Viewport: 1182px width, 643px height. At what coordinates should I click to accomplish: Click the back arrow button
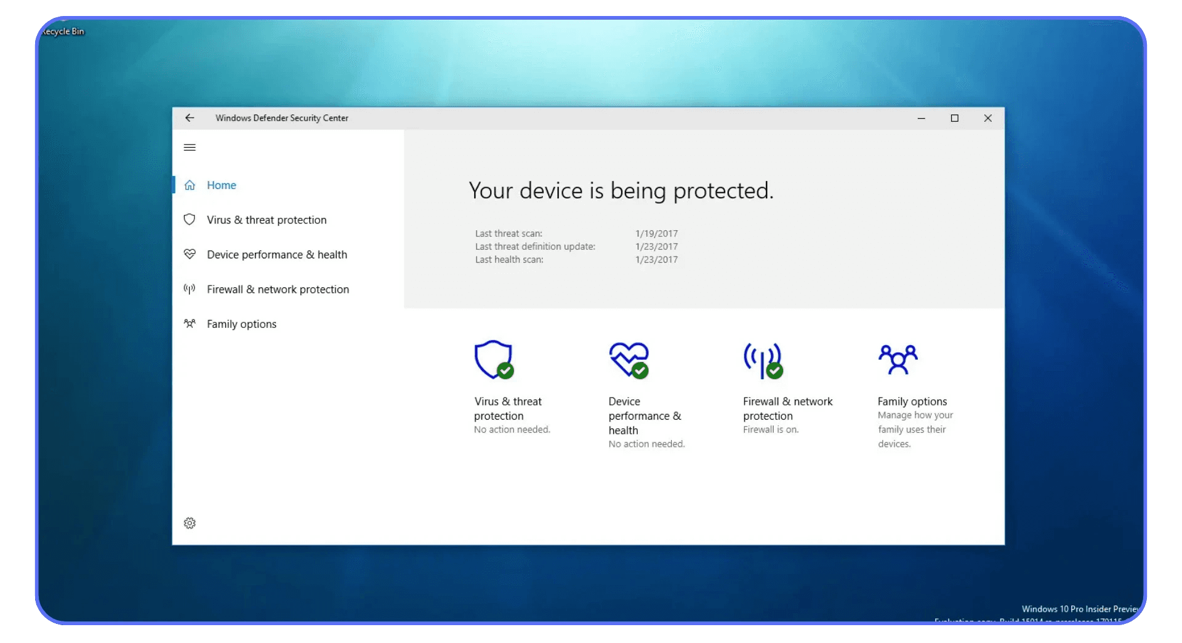pyautogui.click(x=190, y=118)
